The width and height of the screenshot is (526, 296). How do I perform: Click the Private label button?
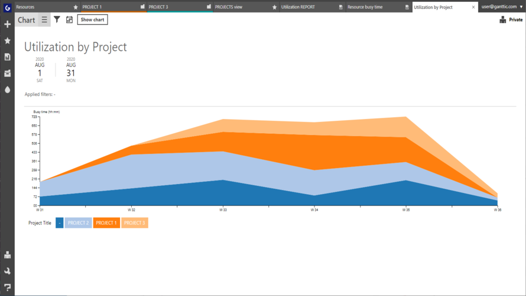[x=515, y=20]
